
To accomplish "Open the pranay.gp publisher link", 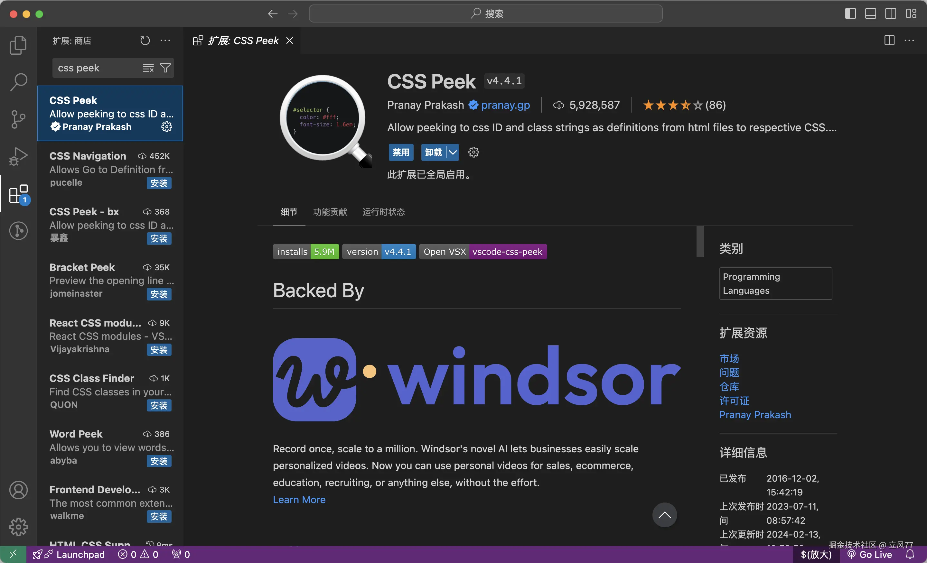I will pyautogui.click(x=505, y=105).
